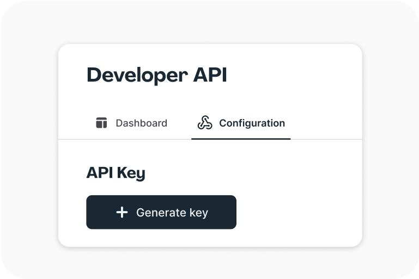Click the Configuration webhook icon
The width and height of the screenshot is (419, 279).
click(205, 123)
